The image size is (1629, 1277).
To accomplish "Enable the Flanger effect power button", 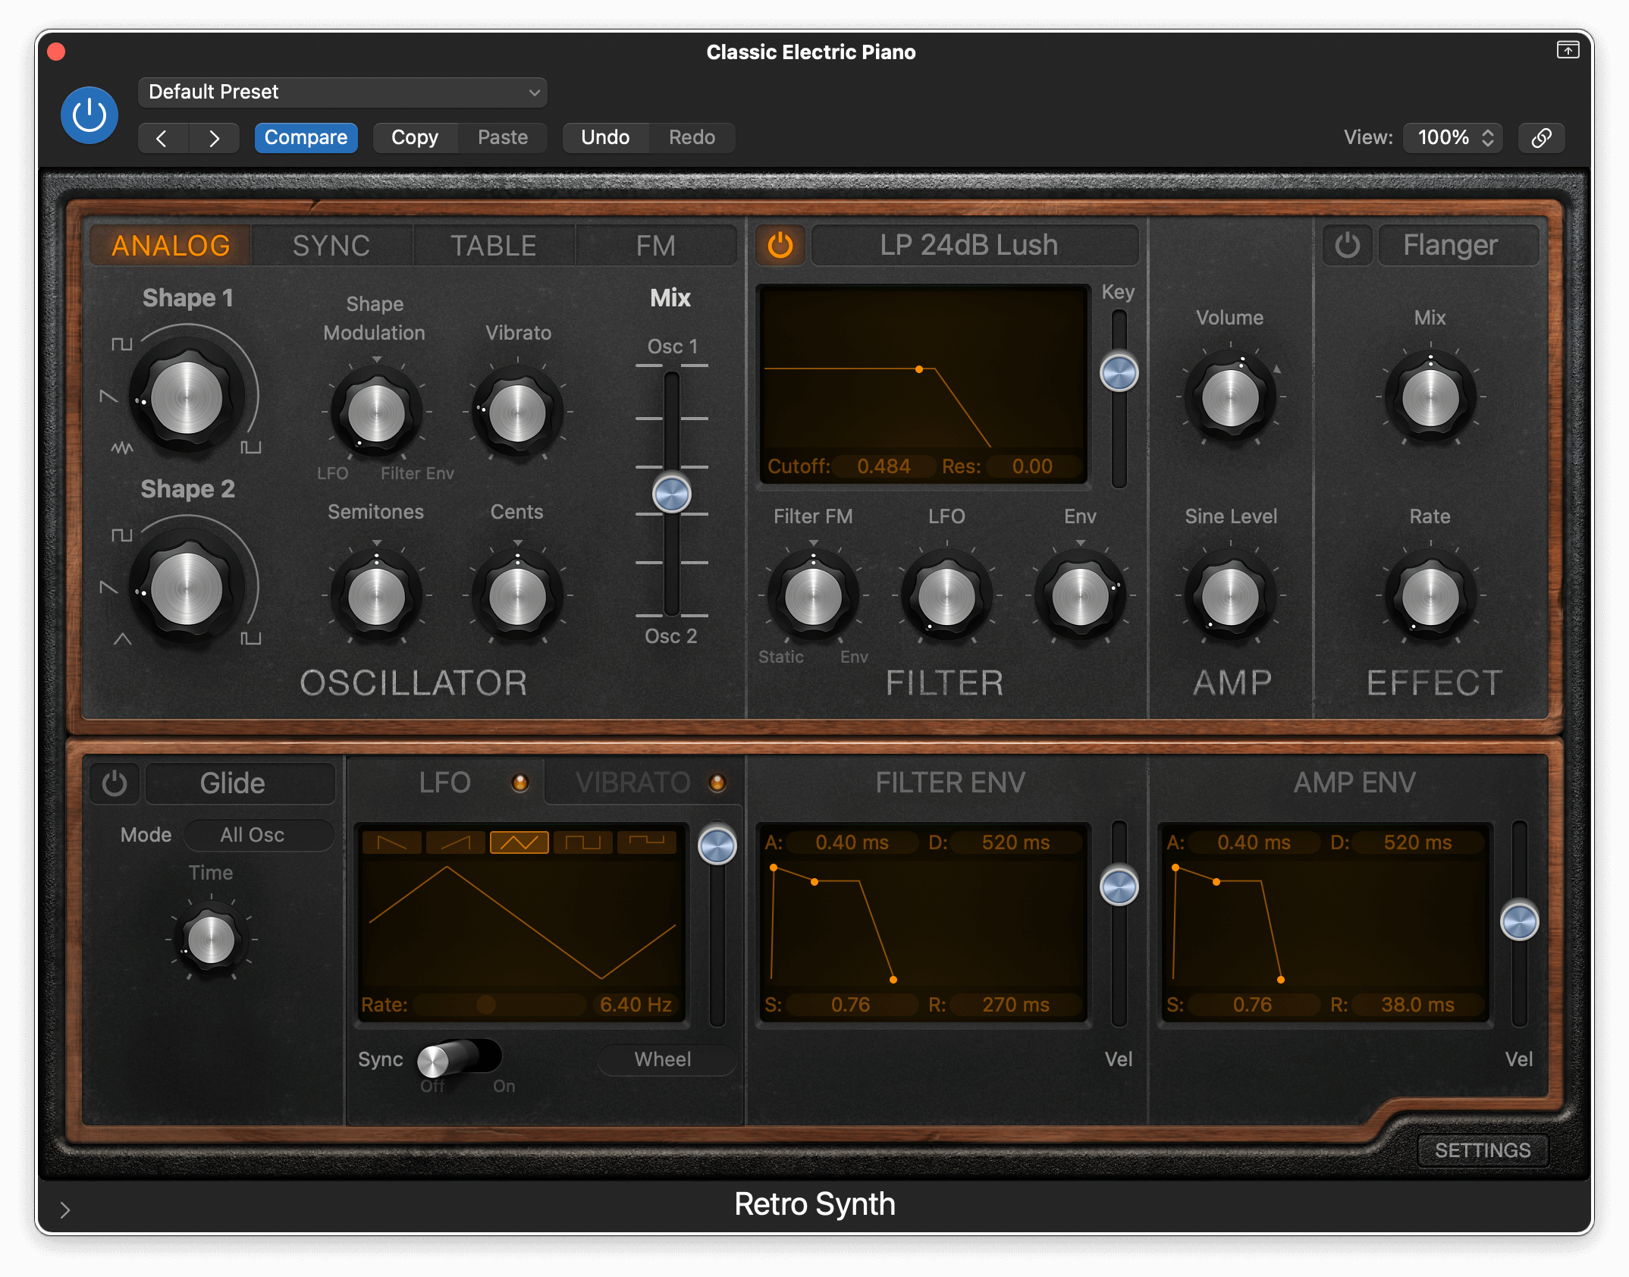I will [x=1347, y=245].
